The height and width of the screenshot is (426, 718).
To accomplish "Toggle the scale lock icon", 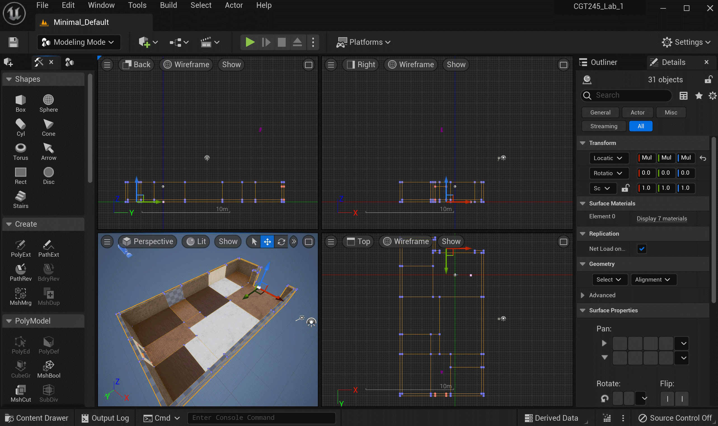I will coord(625,188).
